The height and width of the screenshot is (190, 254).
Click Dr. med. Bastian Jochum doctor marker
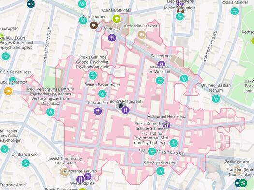point(216,99)
